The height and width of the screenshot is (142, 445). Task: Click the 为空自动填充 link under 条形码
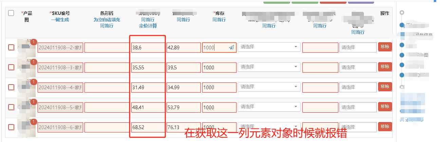[107, 20]
